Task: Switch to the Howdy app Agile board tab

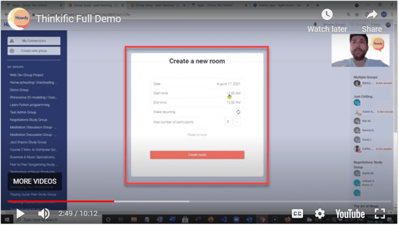Action: (x=281, y=5)
